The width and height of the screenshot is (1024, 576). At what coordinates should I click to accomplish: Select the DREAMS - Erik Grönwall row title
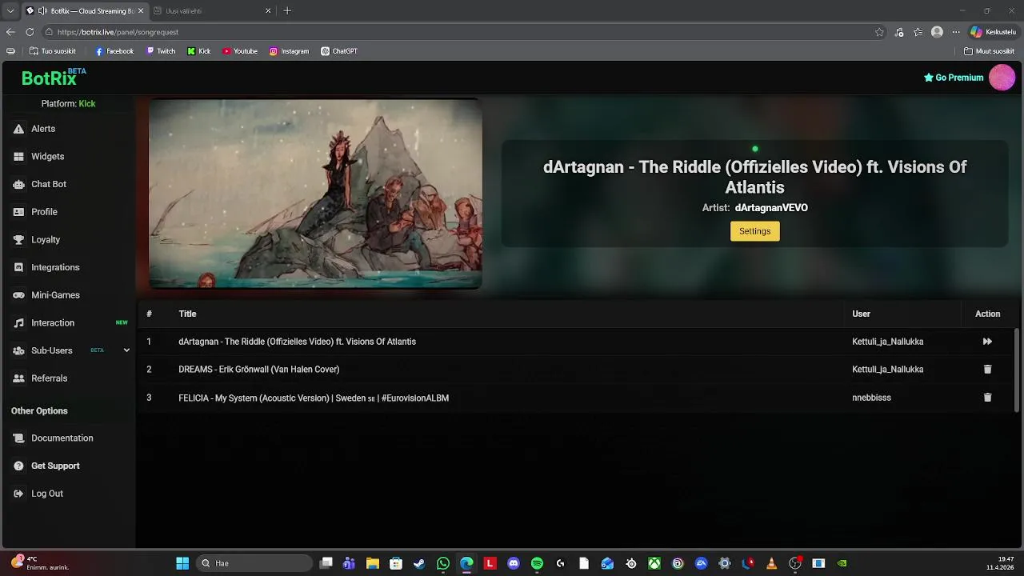click(259, 370)
